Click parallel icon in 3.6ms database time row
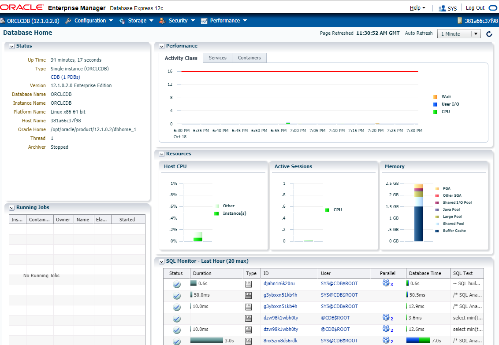Image resolution: width=499 pixels, height=345 pixels. pos(386,317)
